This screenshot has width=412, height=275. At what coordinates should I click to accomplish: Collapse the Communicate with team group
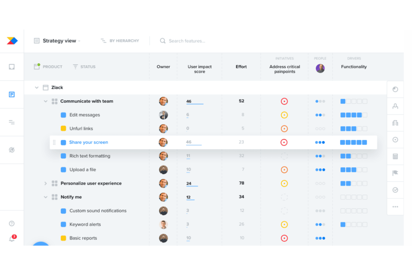click(46, 101)
